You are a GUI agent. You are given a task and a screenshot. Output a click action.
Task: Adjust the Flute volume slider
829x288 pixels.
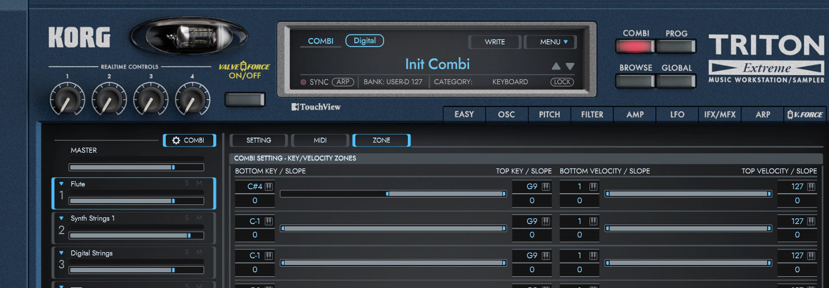click(x=137, y=201)
